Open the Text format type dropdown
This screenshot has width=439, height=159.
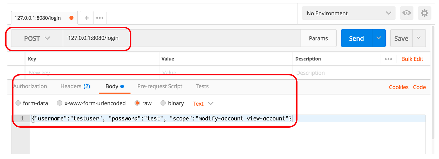click(x=203, y=103)
